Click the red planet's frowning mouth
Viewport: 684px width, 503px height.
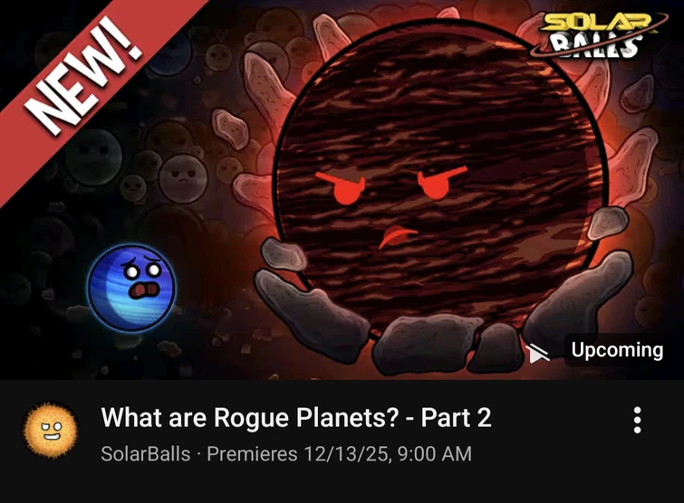click(396, 236)
